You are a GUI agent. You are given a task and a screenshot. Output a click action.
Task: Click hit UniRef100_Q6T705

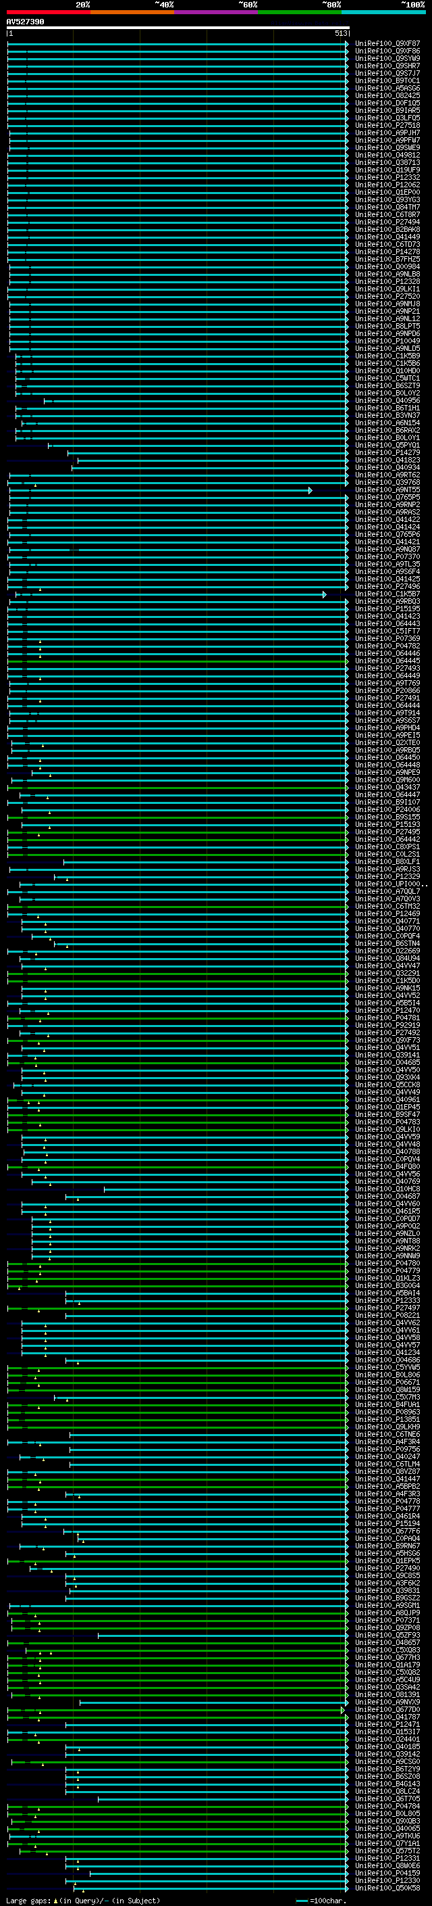point(387,1799)
